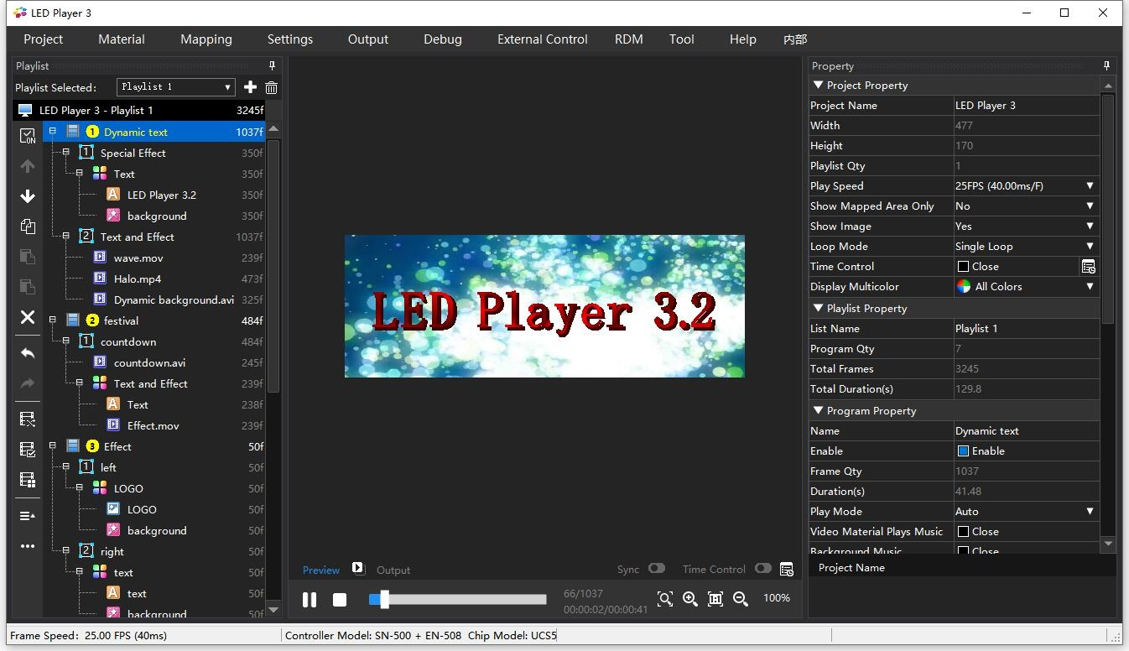Check the Time Control Close checkbox in Project Property

click(963, 267)
